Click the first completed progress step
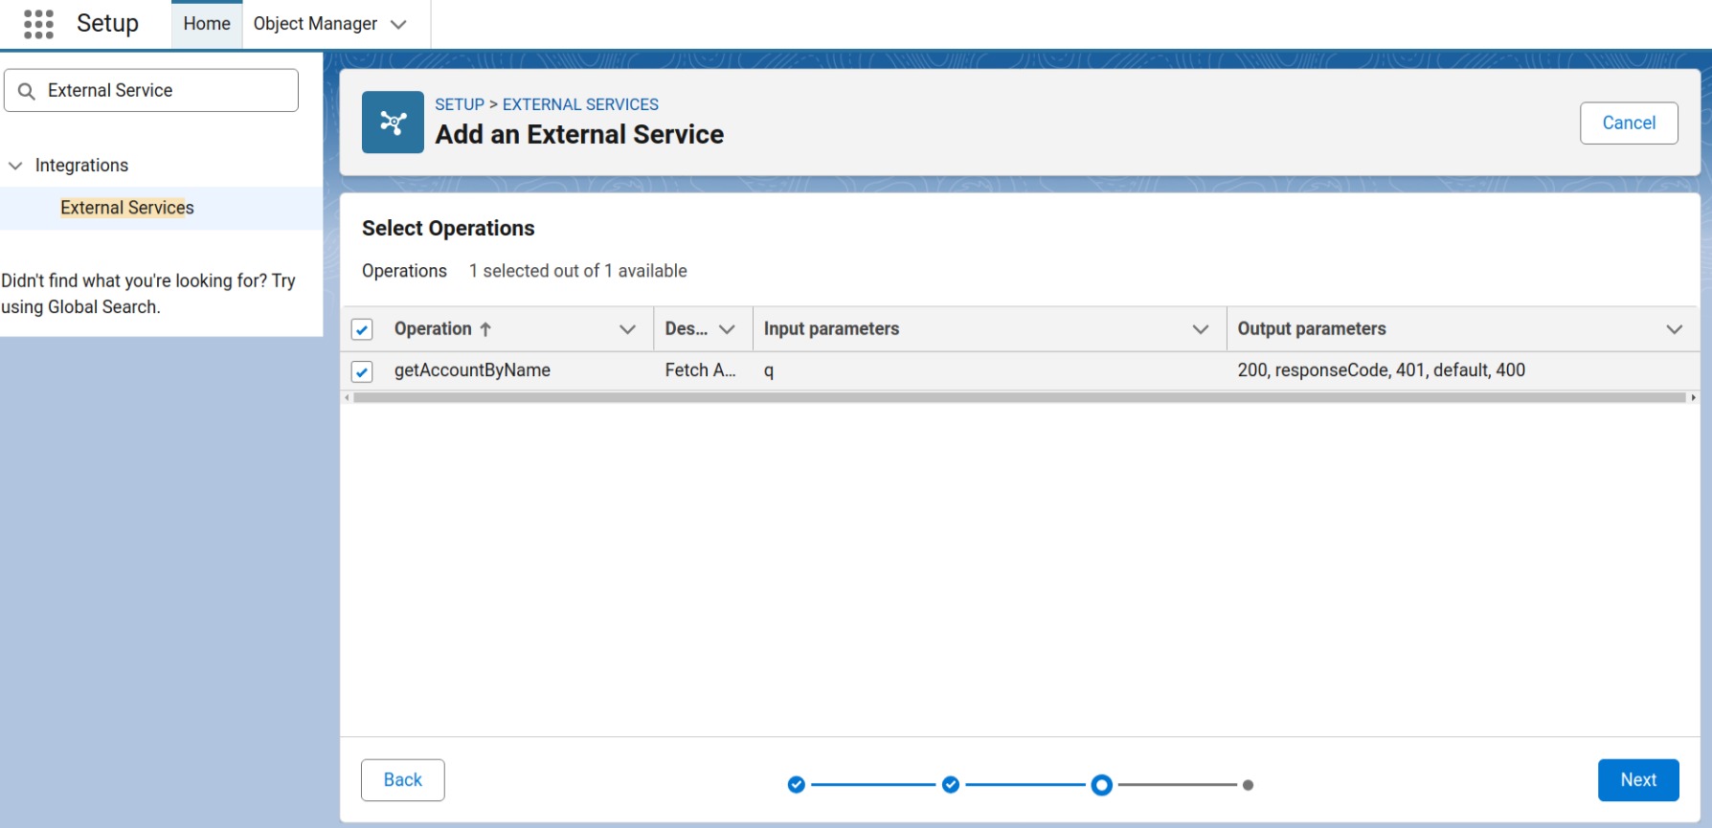The height and width of the screenshot is (828, 1712). tap(797, 784)
